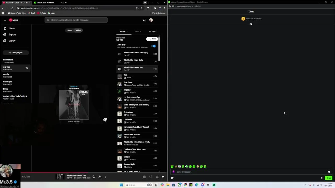
Task: Open Kick chat settings gear
Action: (322, 178)
